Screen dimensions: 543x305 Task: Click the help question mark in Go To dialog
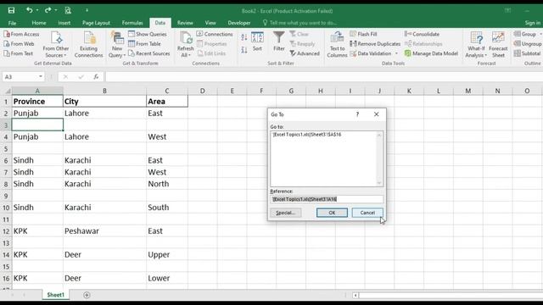357,114
